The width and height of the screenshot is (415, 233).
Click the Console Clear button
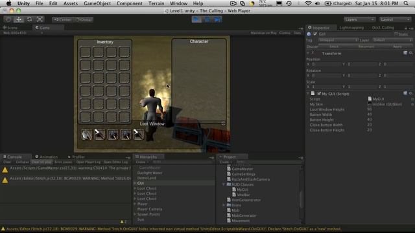(x=7, y=162)
